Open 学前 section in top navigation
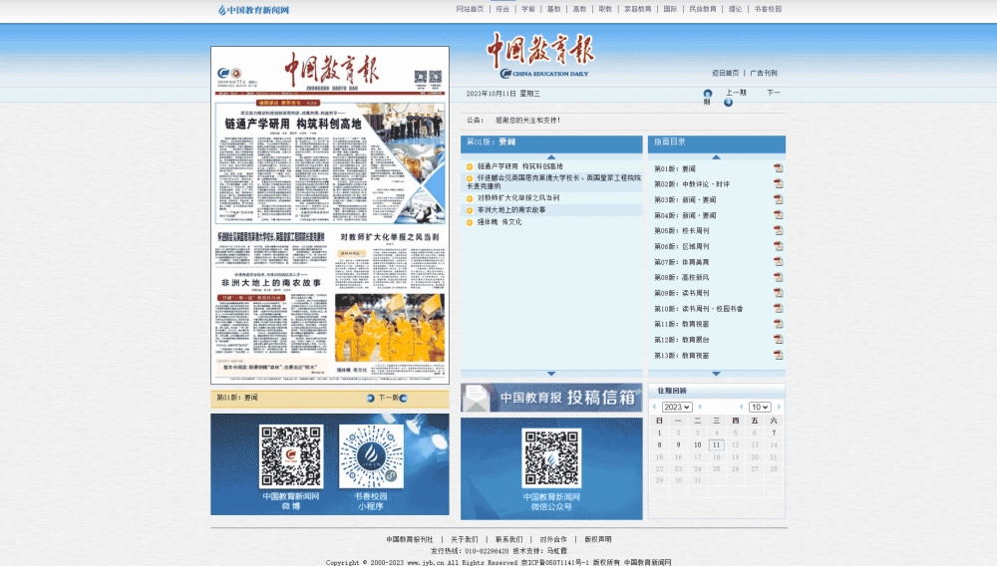 [x=527, y=9]
